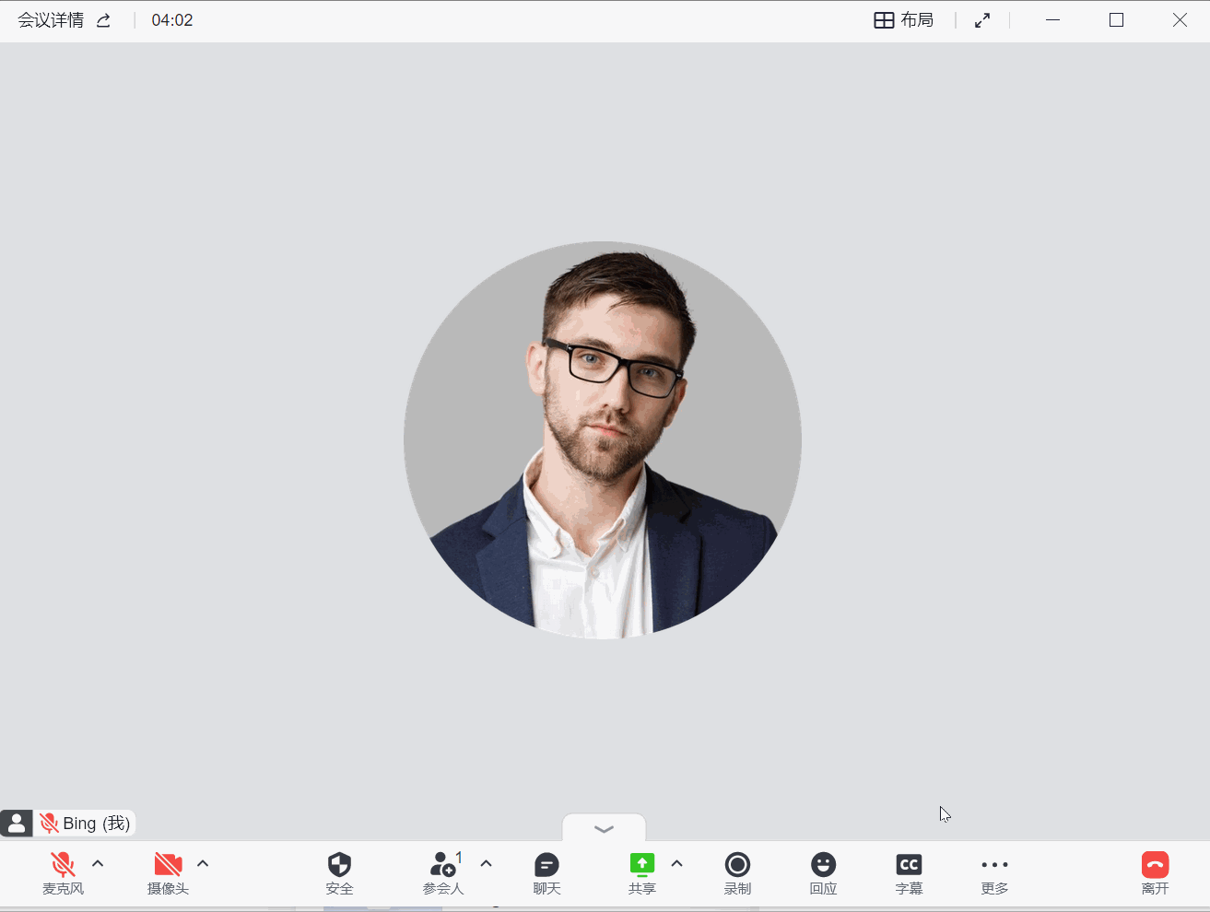The height and width of the screenshot is (912, 1210).
Task: Open the Participants (参会人) panel
Action: (443, 871)
